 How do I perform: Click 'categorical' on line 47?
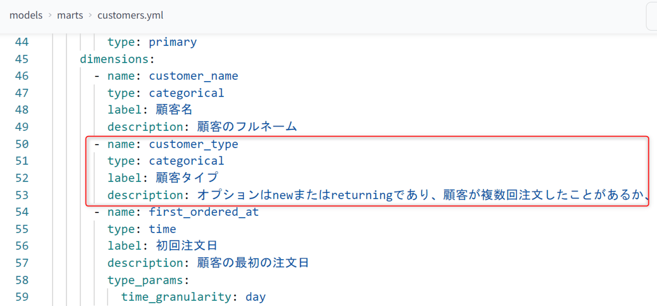[x=187, y=93]
